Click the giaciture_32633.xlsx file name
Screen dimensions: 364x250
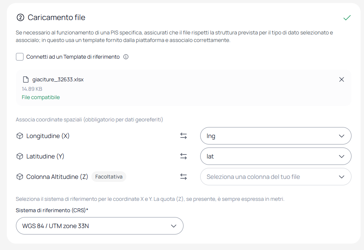coord(58,79)
